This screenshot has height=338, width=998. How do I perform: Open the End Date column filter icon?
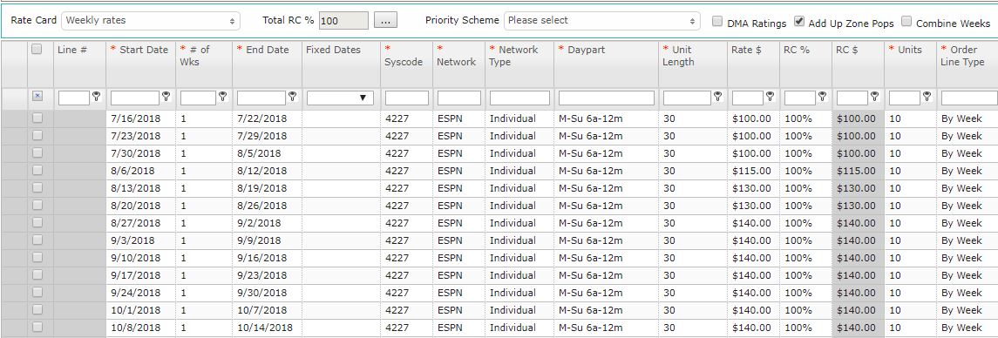pyautogui.click(x=292, y=97)
